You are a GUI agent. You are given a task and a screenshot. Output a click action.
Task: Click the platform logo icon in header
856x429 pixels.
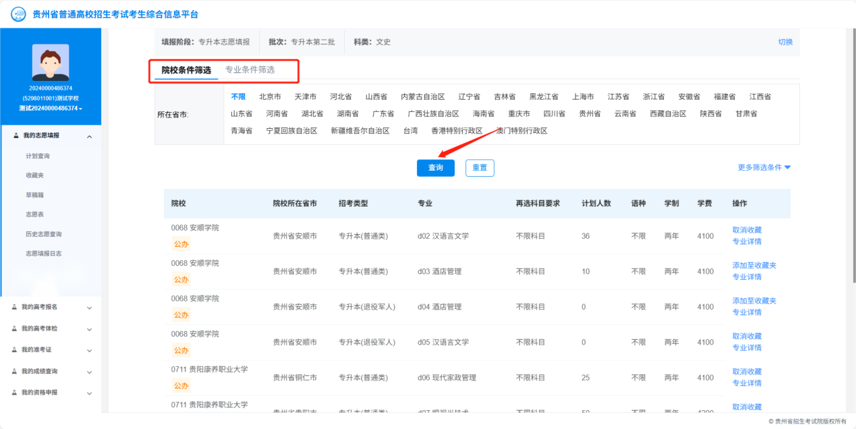click(x=18, y=14)
